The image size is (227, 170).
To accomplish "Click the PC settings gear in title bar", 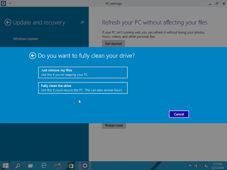I will tap(3, 3).
